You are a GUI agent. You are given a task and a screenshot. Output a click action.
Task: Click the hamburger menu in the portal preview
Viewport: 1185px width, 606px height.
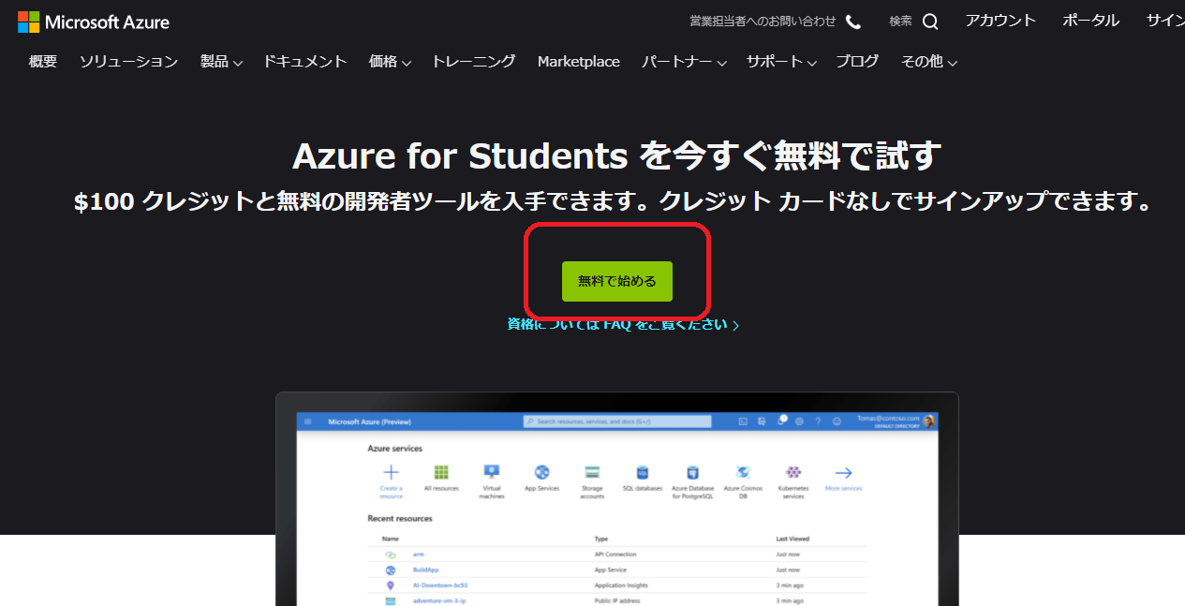pos(307,421)
